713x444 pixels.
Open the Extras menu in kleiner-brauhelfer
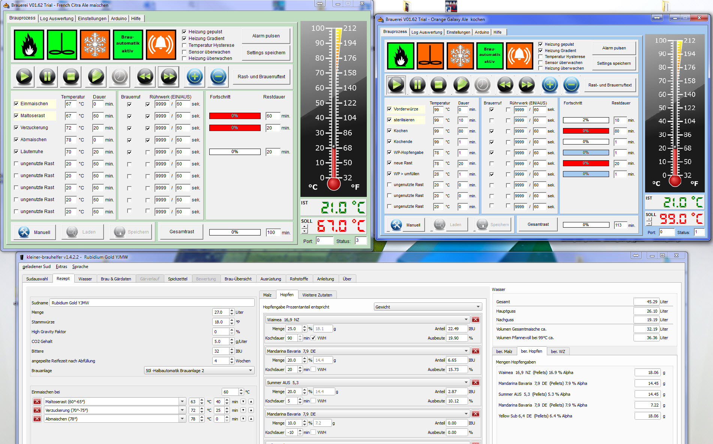coord(61,267)
